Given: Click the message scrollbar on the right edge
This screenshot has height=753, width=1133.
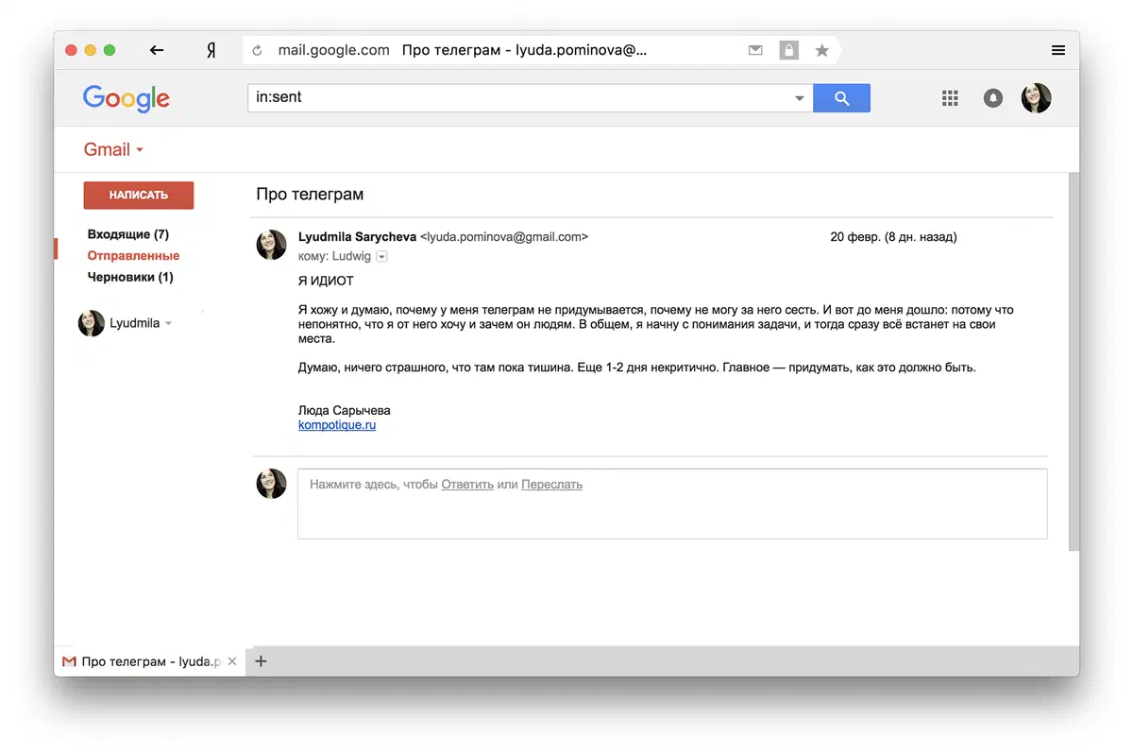Looking at the screenshot, I should coord(1074,361).
